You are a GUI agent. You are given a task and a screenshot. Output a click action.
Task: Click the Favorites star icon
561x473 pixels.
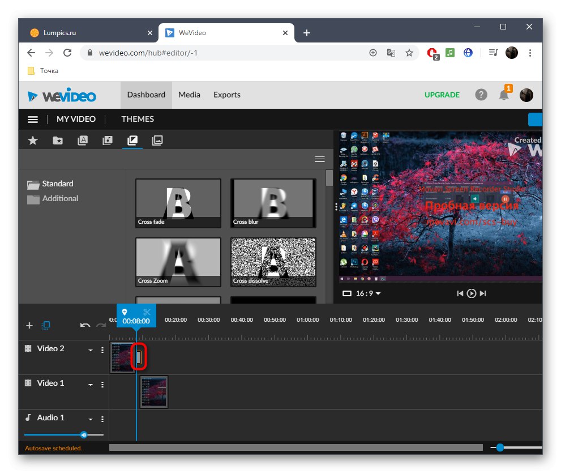pyautogui.click(x=33, y=140)
